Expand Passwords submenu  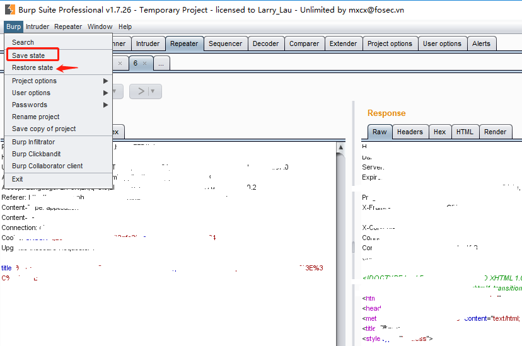pyautogui.click(x=59, y=105)
